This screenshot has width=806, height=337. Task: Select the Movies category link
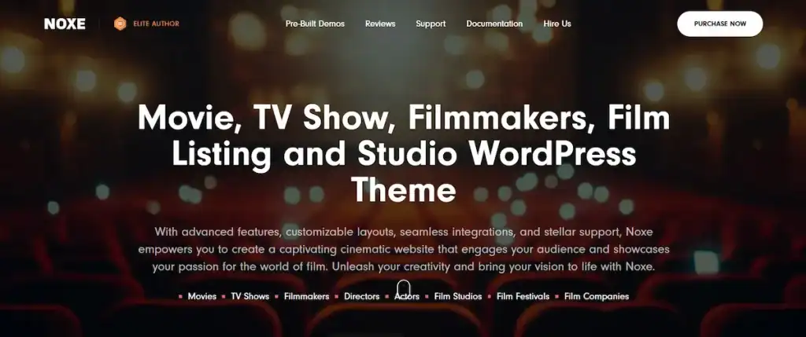202,296
